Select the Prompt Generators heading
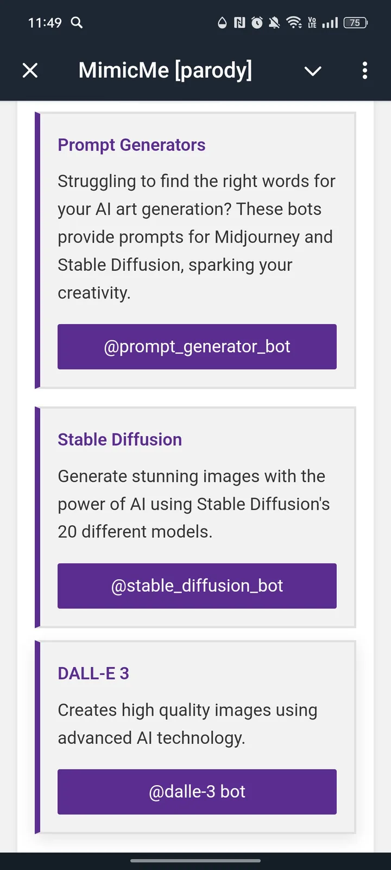 click(x=131, y=145)
